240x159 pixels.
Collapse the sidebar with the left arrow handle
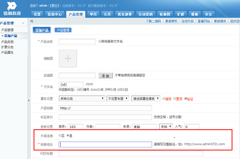(x=29, y=101)
